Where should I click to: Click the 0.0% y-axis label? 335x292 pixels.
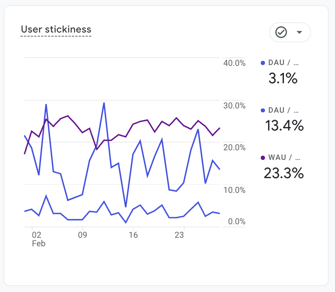236,222
